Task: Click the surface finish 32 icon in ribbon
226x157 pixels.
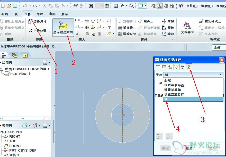Action: coord(93,21)
